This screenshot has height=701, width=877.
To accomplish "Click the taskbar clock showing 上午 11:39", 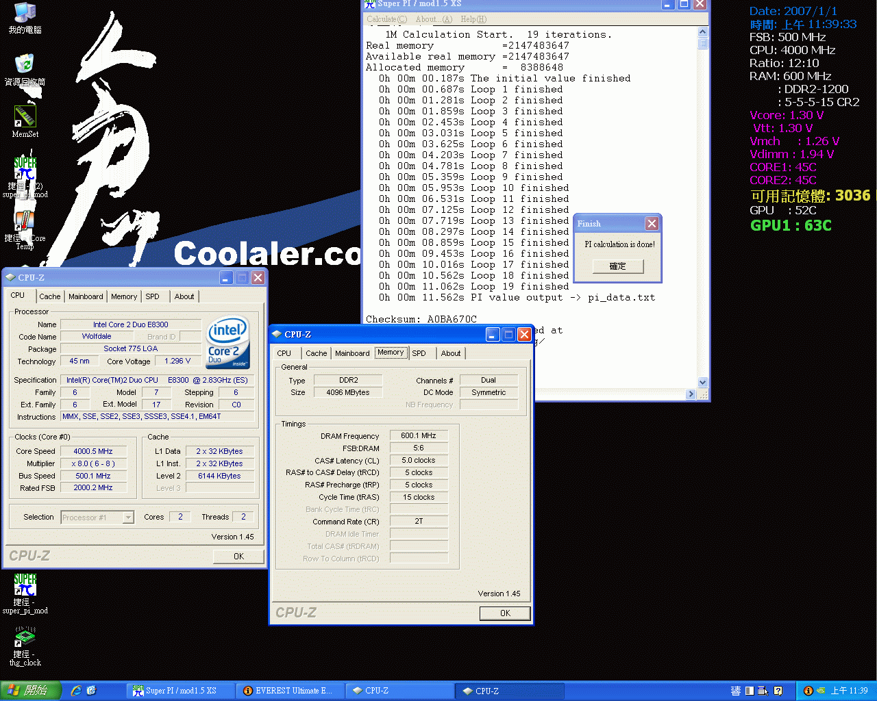I will coord(849,691).
